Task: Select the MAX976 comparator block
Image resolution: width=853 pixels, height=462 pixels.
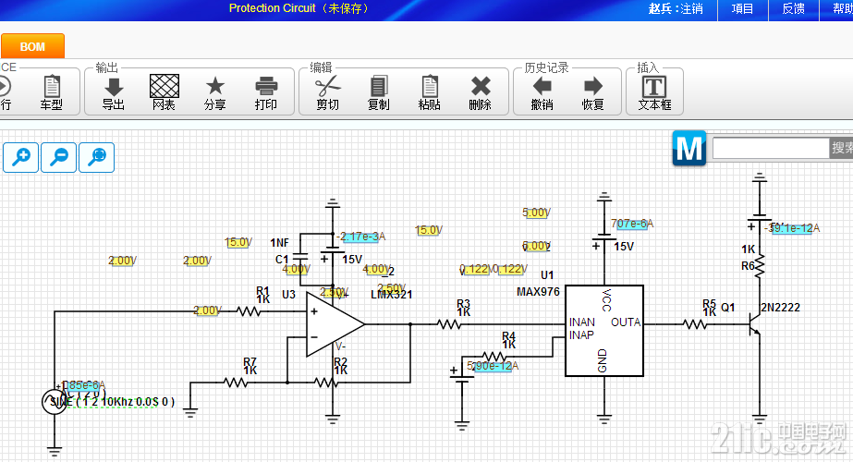Action: point(604,331)
